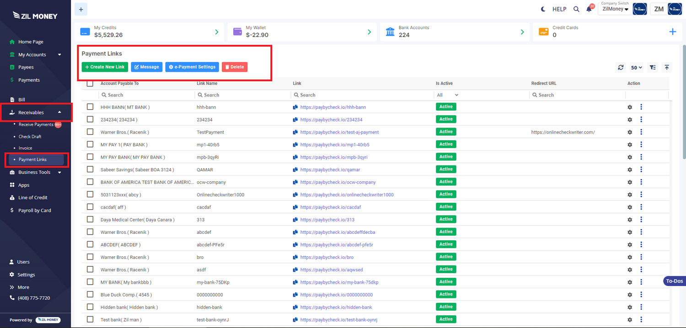Image resolution: width=686 pixels, height=328 pixels.
Task: Open three-dot menu for ocw-company row
Action: (x=641, y=182)
